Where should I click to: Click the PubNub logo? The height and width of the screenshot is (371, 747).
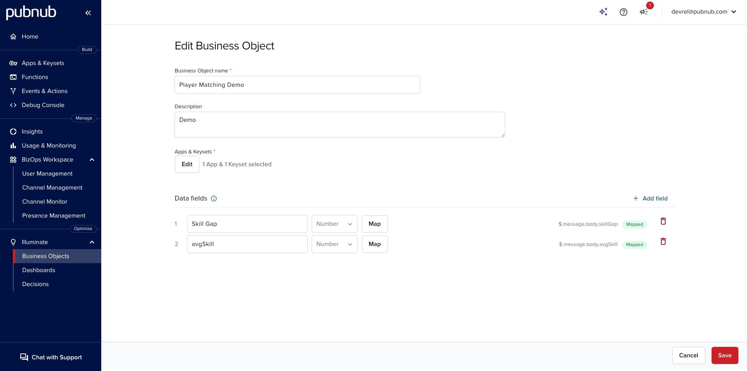(x=31, y=12)
